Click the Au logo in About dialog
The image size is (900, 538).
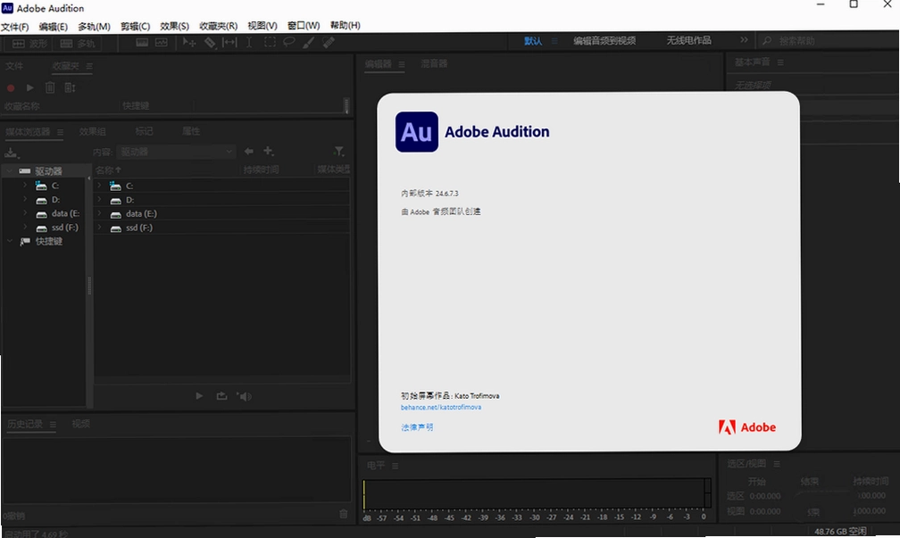[x=417, y=132]
